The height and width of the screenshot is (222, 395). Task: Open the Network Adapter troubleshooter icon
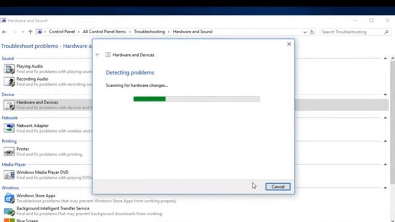[x=9, y=128]
